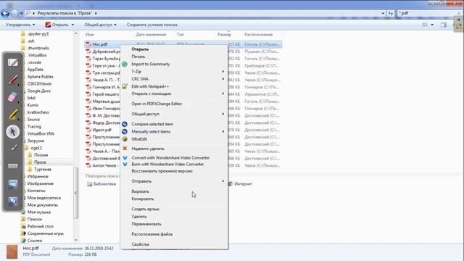Image resolution: width=464 pixels, height=261 pixels.
Task: Click the refresh button next to the address bar
Action: (391, 13)
